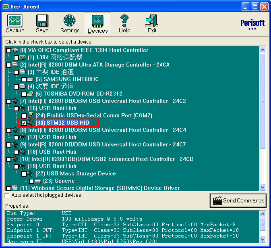Click the USB icon of controller 24C2
This screenshot has width=271, height=248.
[x=15, y=101]
